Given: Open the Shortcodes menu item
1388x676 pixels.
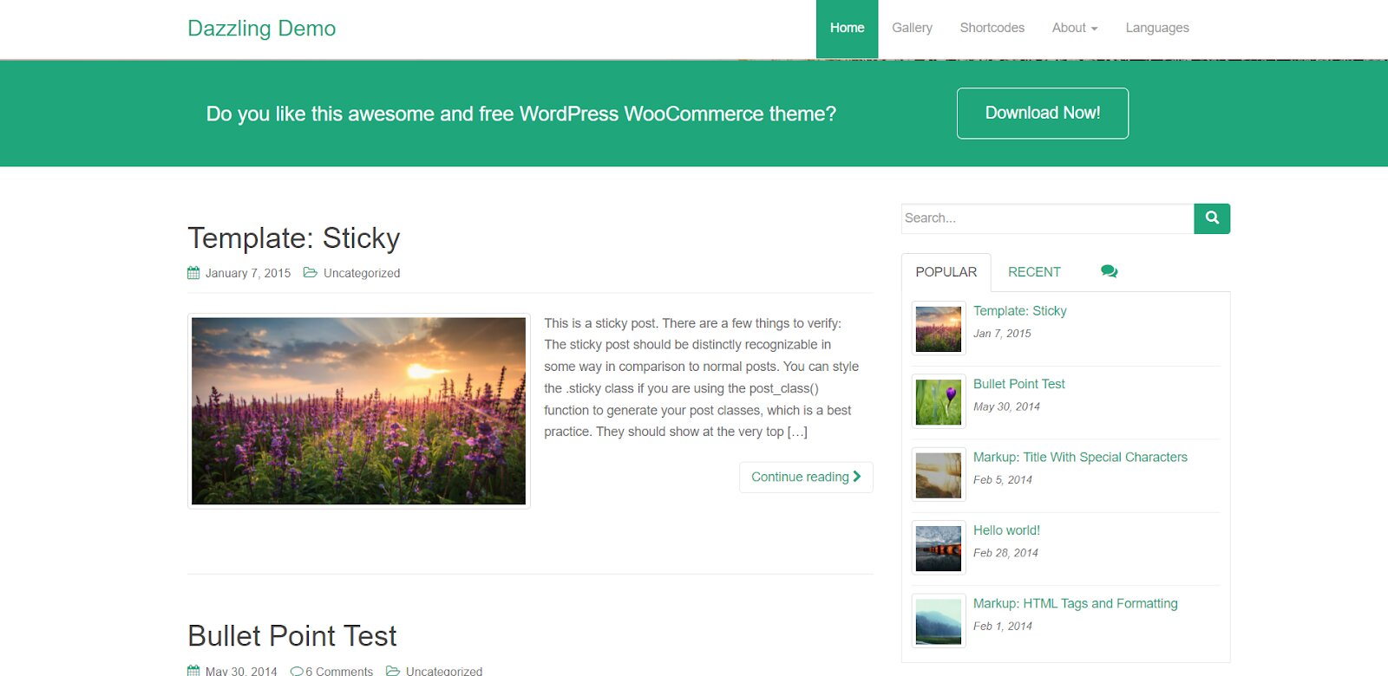Looking at the screenshot, I should click(992, 28).
